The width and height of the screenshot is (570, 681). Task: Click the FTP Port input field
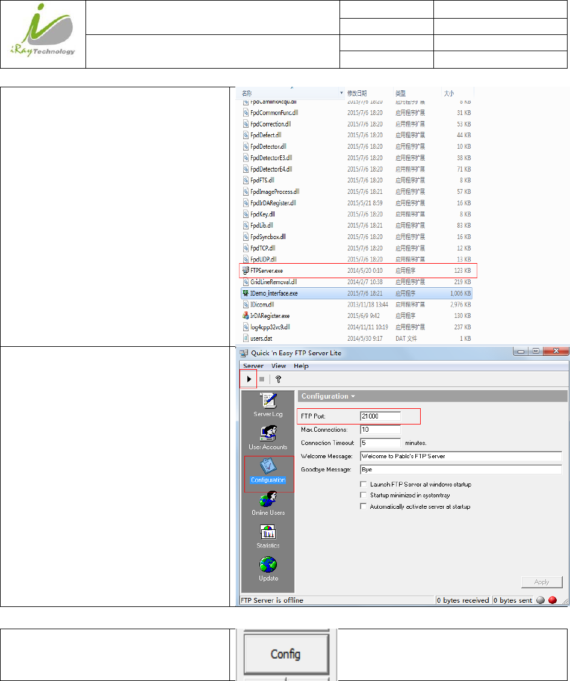tap(380, 417)
